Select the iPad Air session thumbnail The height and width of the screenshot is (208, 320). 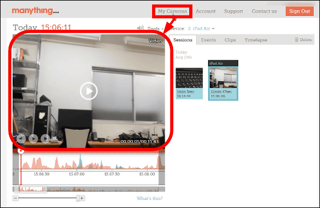pos(223,80)
